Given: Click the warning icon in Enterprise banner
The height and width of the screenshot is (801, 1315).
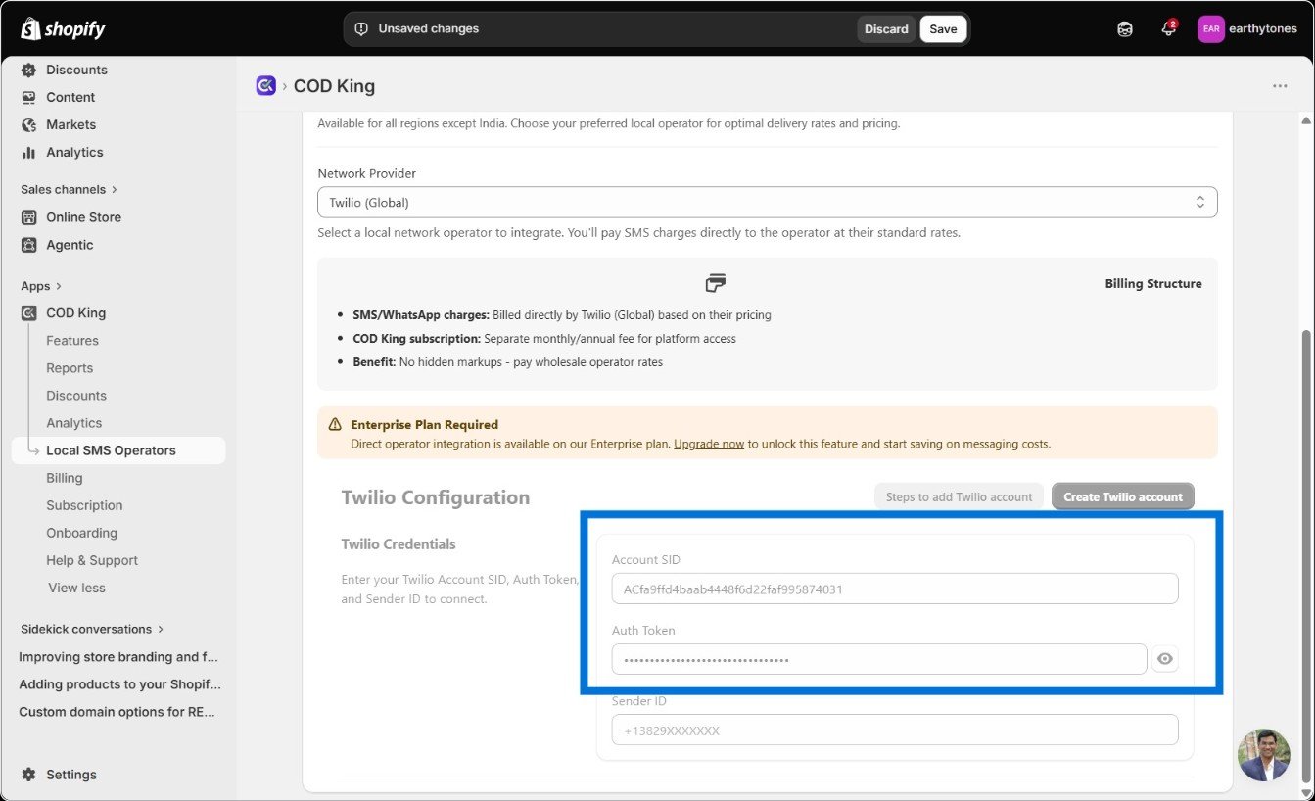Looking at the screenshot, I should click(335, 425).
